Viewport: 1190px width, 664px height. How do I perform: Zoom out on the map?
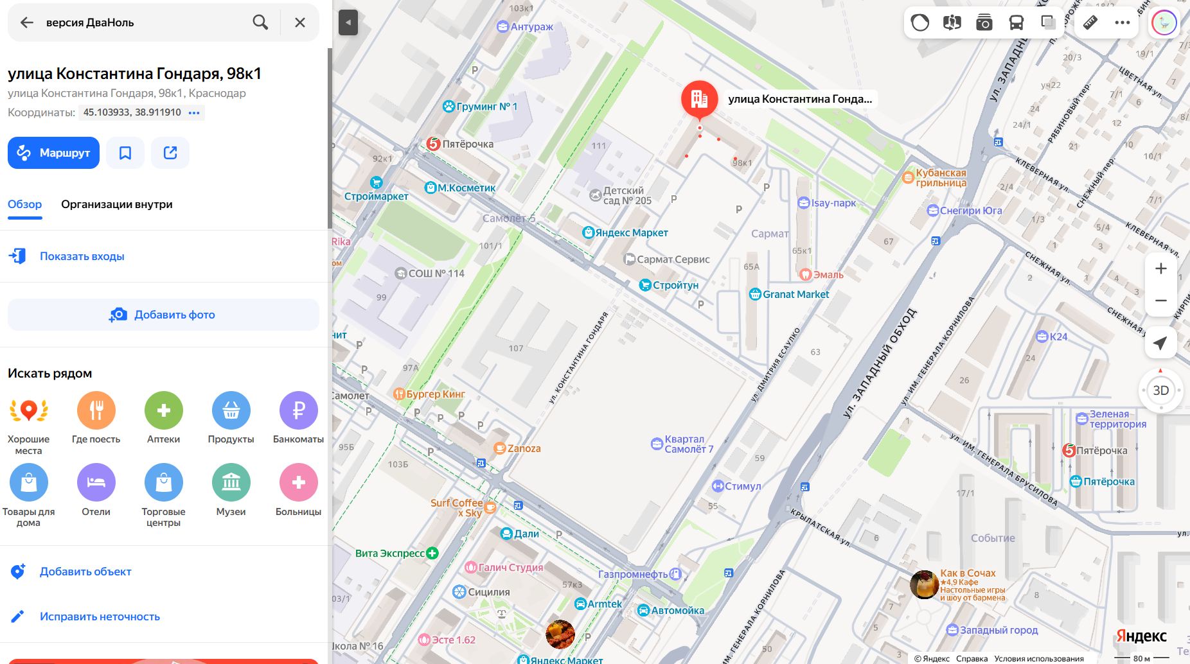(x=1160, y=301)
